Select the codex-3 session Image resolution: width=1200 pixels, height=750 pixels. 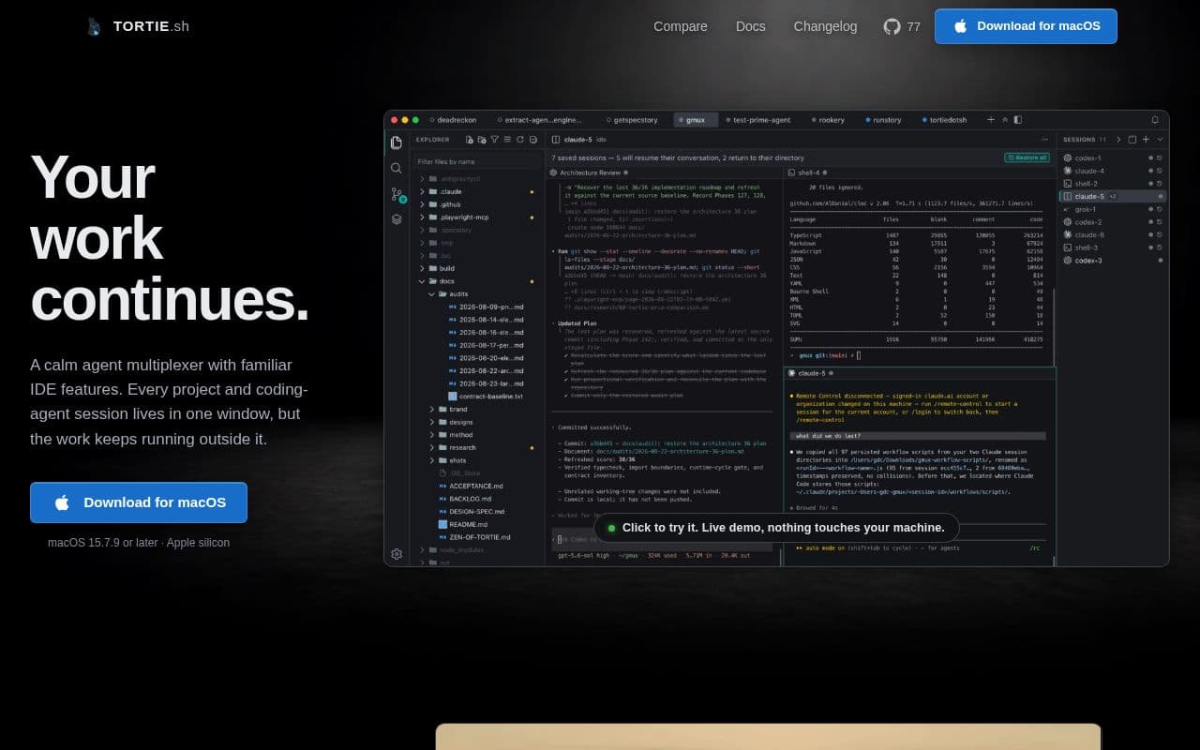(1114, 261)
